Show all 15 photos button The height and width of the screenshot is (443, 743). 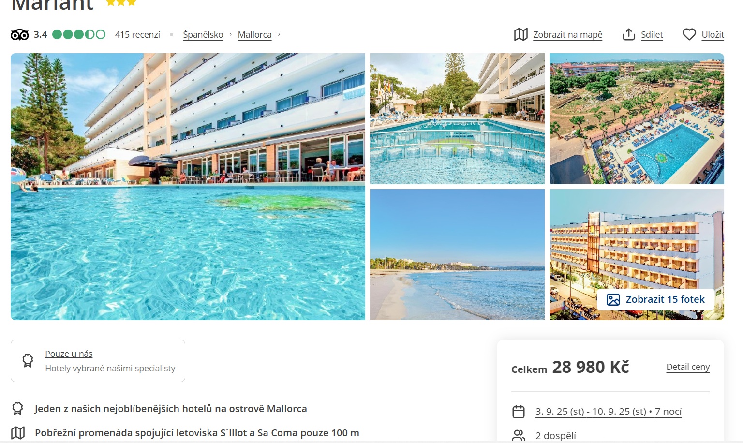(655, 300)
